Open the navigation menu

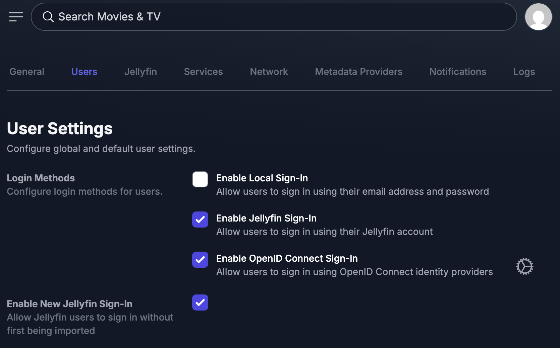16,17
